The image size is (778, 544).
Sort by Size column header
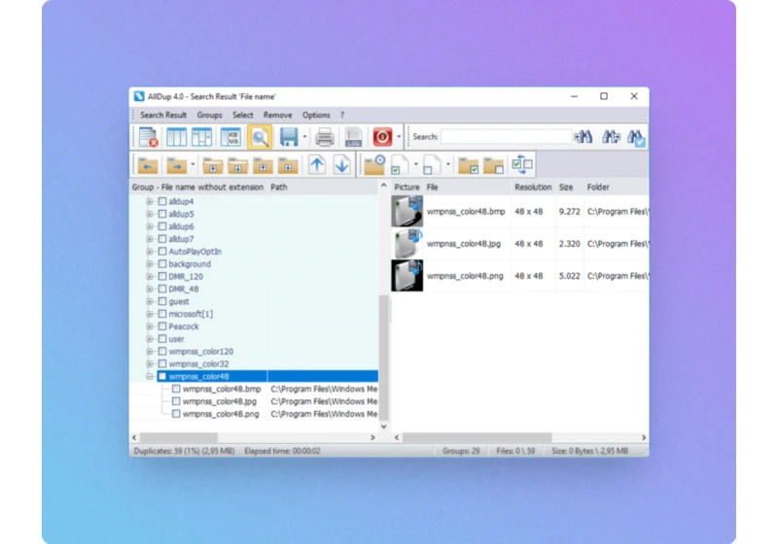[x=569, y=187]
